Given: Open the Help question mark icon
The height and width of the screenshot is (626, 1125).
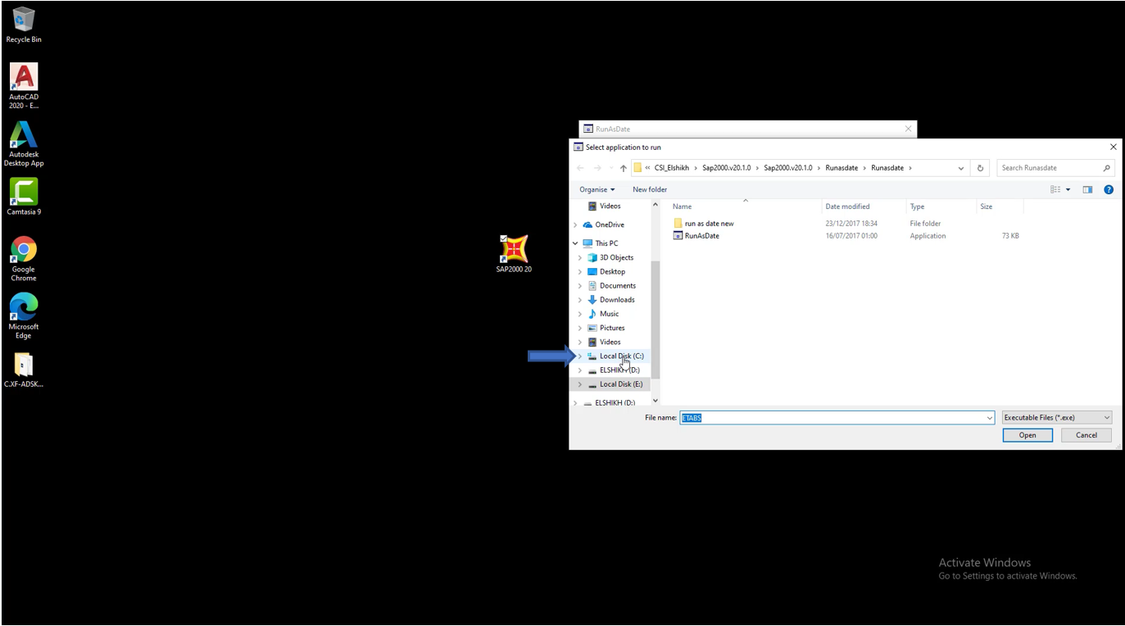Looking at the screenshot, I should coord(1109,189).
